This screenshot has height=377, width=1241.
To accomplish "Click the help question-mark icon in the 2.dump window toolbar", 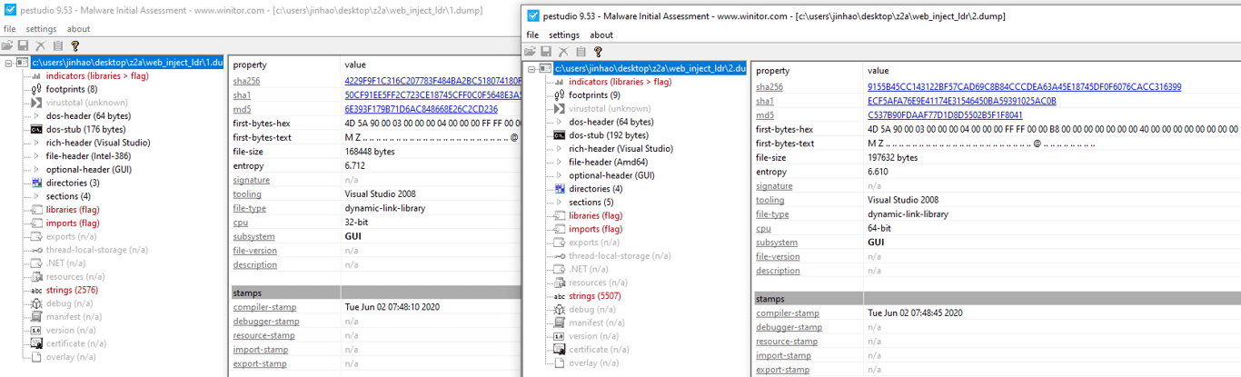I will tap(599, 52).
